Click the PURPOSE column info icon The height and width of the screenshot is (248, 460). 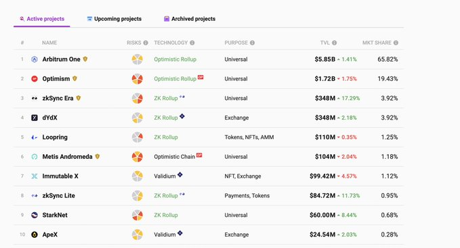(x=252, y=43)
